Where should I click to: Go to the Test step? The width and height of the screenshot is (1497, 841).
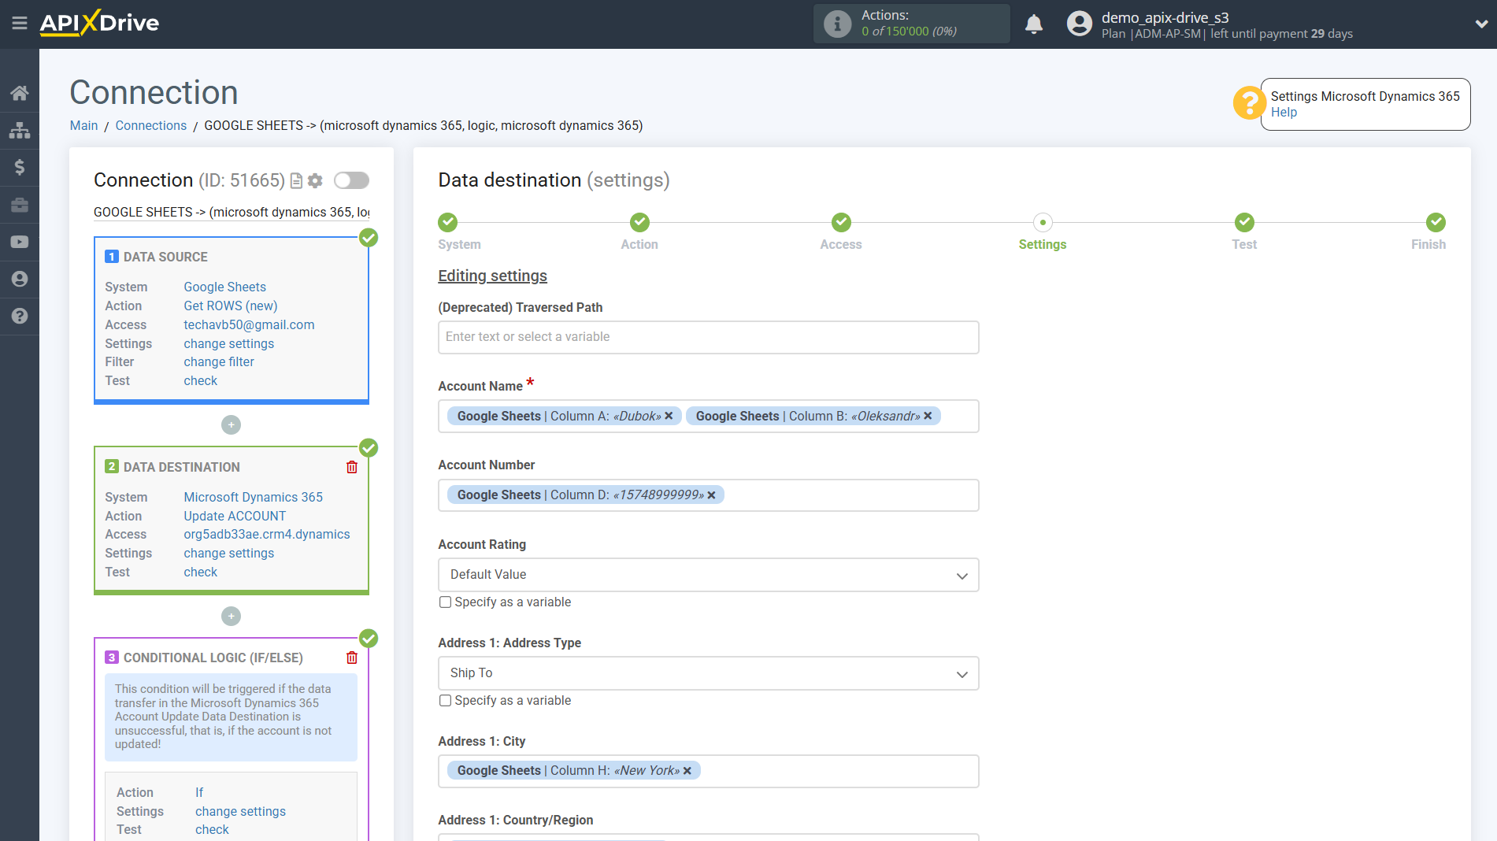coord(1244,222)
